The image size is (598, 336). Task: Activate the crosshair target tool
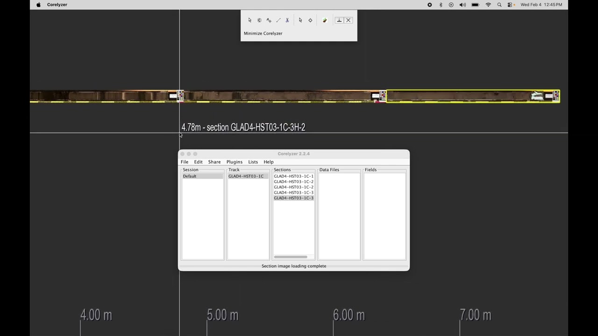point(310,20)
